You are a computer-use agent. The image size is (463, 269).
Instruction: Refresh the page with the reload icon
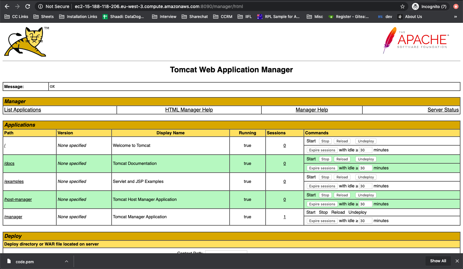tap(28, 6)
